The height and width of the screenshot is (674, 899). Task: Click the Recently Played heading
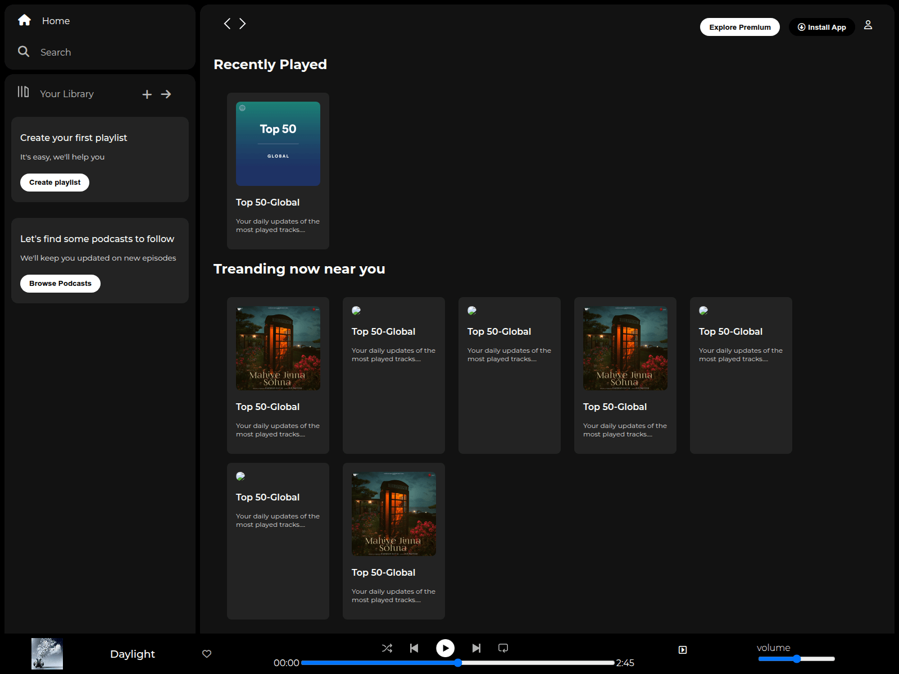[x=270, y=65]
